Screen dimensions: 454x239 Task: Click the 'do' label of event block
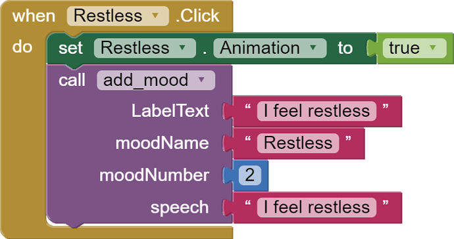[x=22, y=47]
